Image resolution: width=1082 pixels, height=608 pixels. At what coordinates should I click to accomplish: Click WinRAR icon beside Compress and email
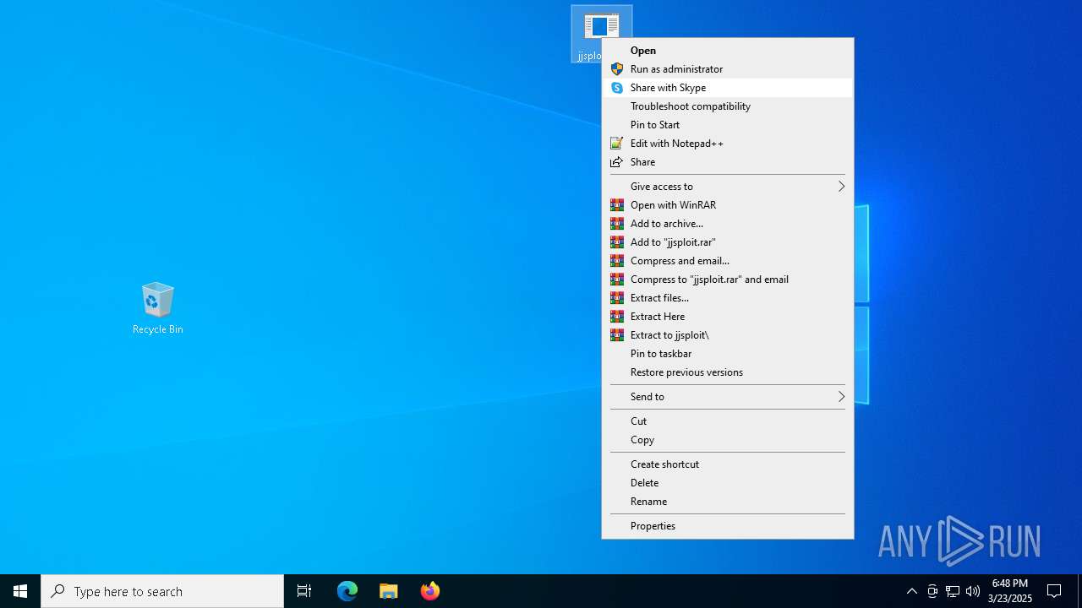pyautogui.click(x=617, y=261)
